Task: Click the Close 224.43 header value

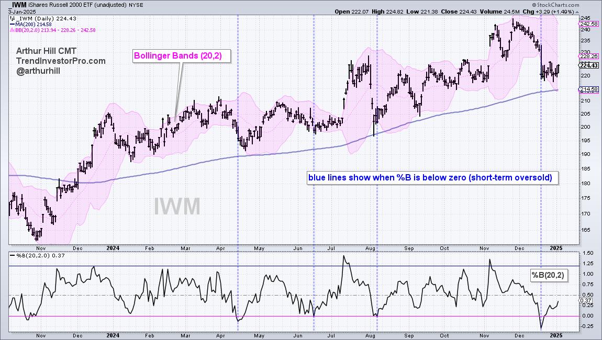Action: click(x=459, y=12)
